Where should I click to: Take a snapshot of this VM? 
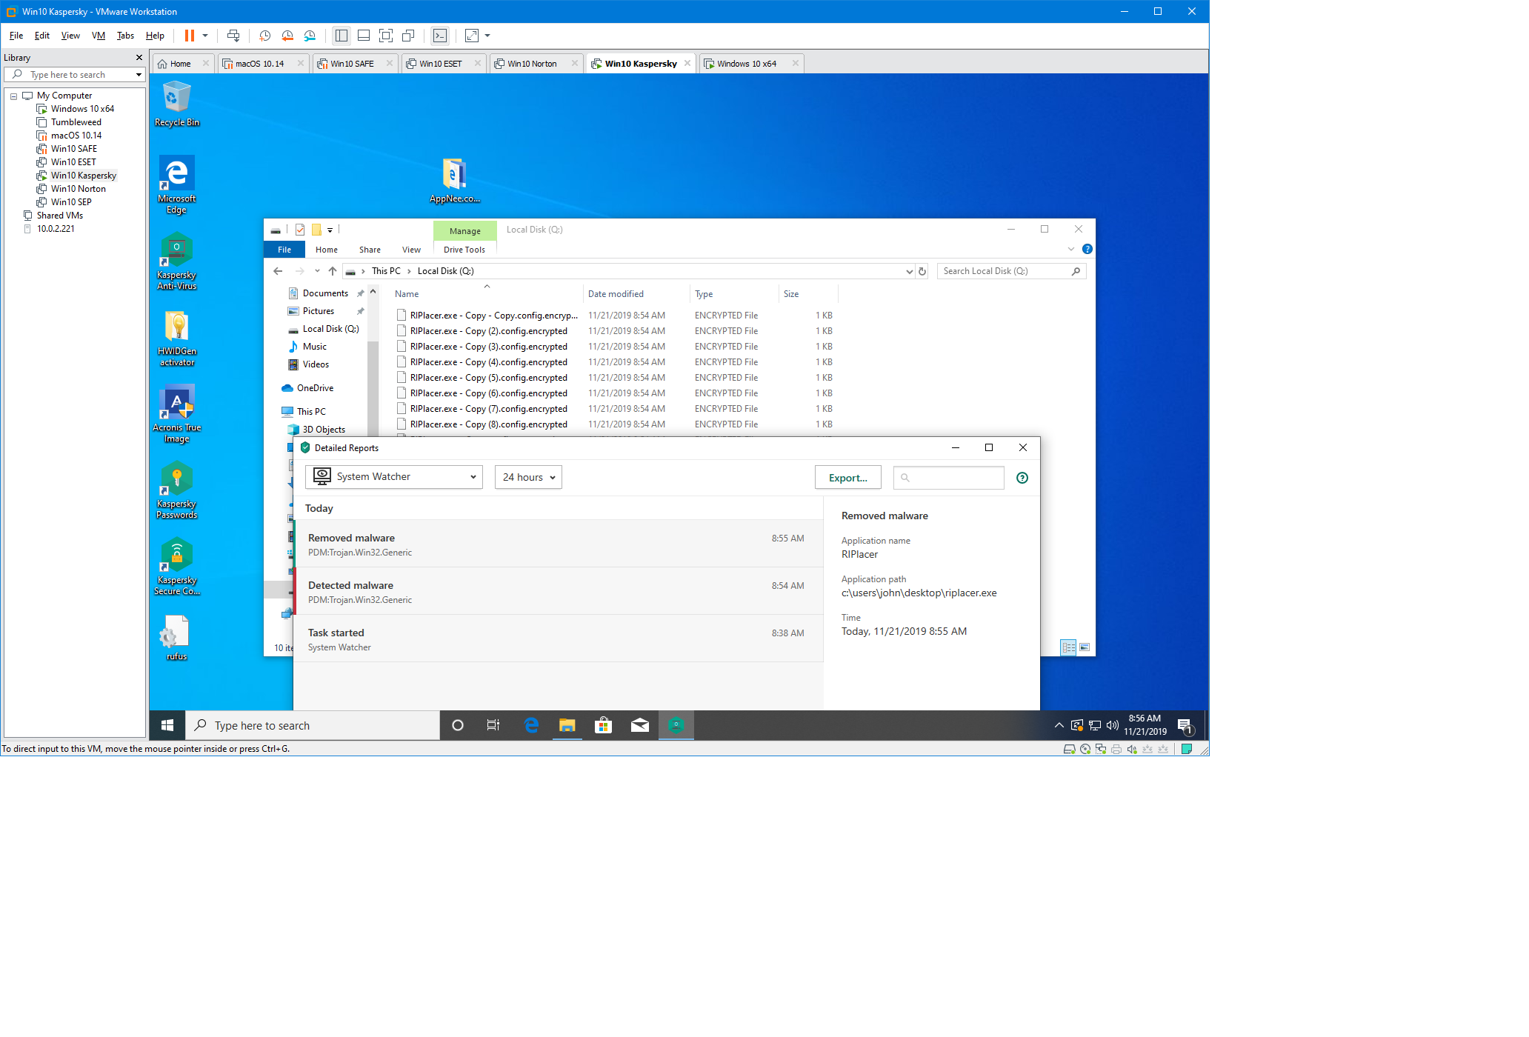click(264, 36)
